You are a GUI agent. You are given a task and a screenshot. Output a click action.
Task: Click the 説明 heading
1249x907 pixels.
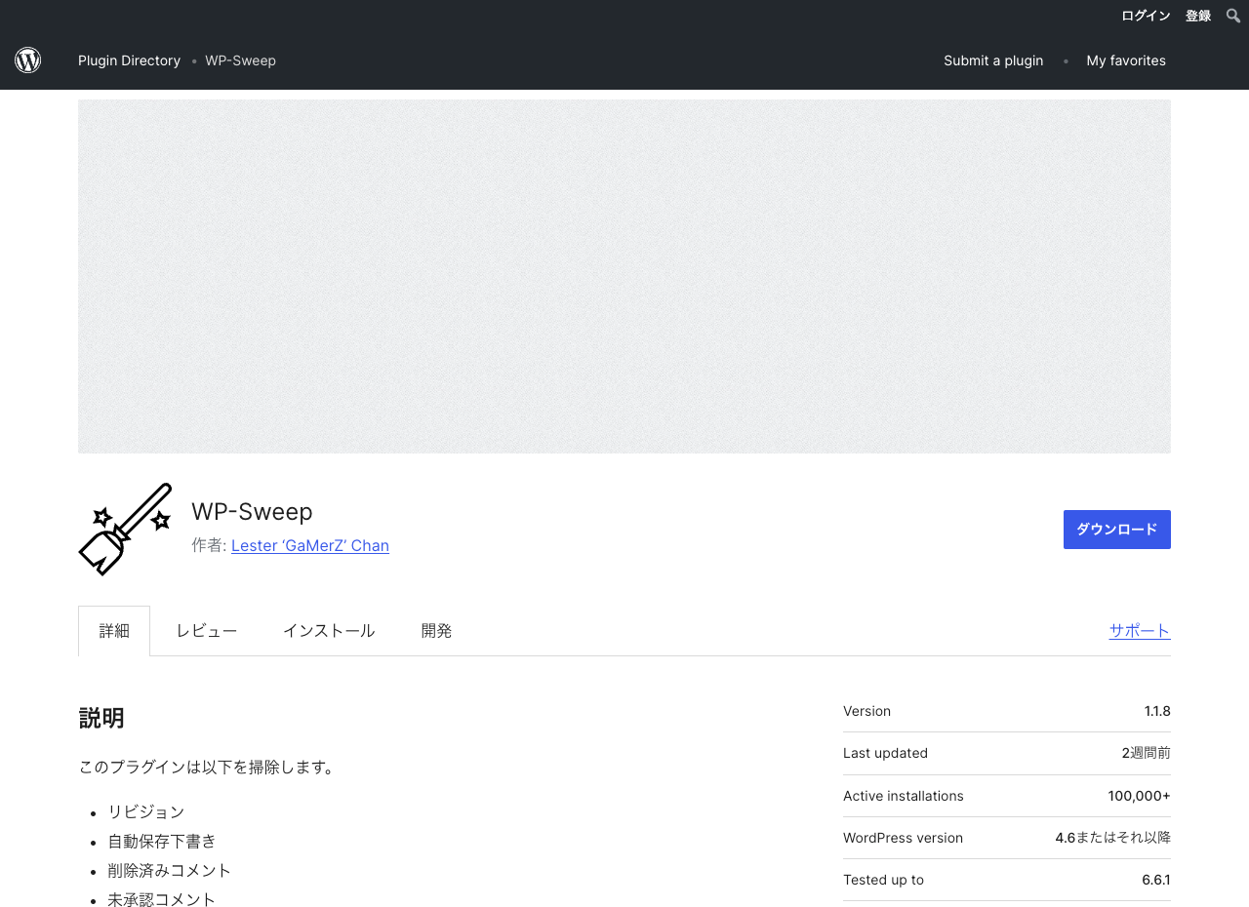(101, 718)
